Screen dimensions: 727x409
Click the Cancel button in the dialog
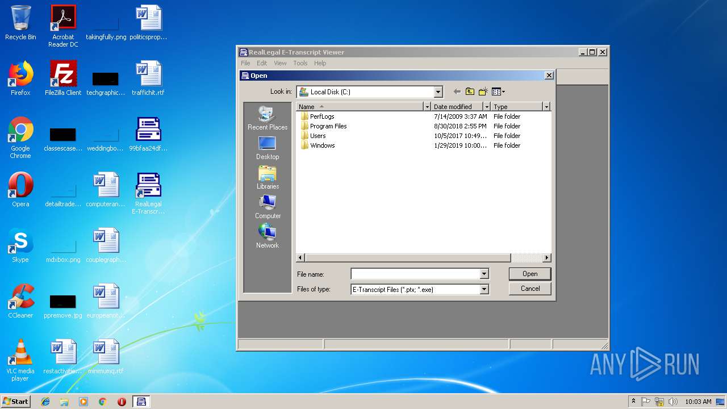(x=530, y=289)
